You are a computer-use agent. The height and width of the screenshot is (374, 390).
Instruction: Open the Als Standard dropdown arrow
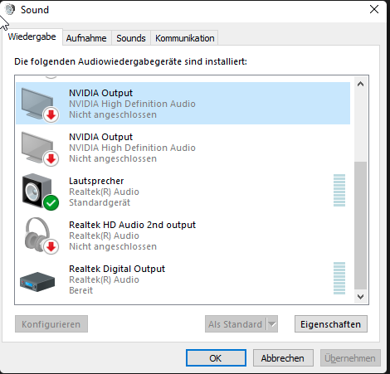click(x=272, y=324)
